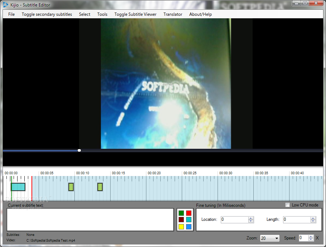Click the Location value field
The height and width of the screenshot is (247, 326).
[x=234, y=219]
